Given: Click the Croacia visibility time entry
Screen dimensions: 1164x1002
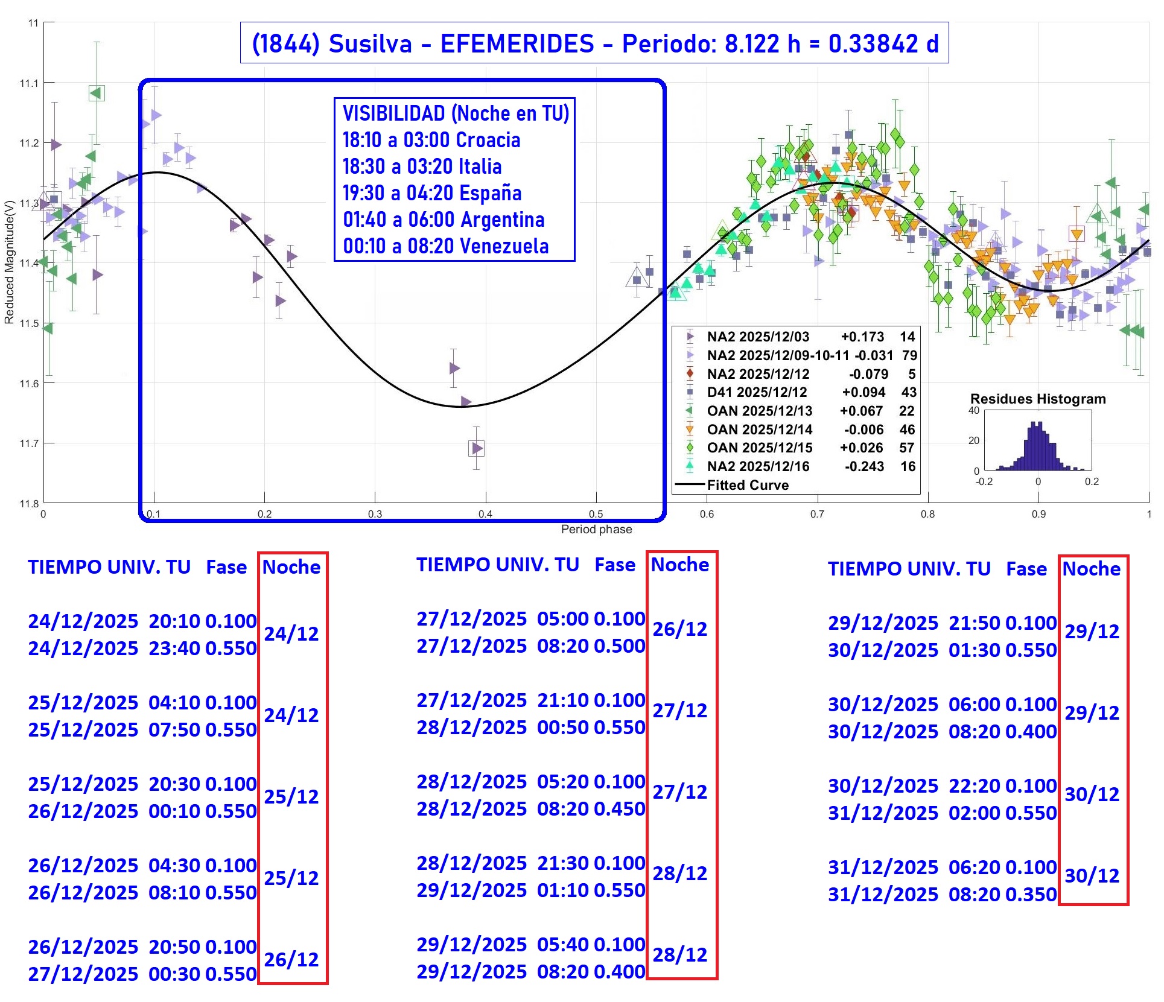Looking at the screenshot, I should pyautogui.click(x=431, y=140).
